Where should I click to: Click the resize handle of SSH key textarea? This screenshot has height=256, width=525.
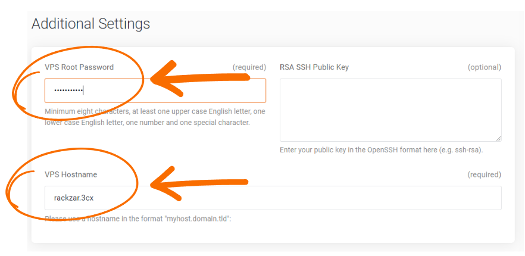click(x=499, y=138)
